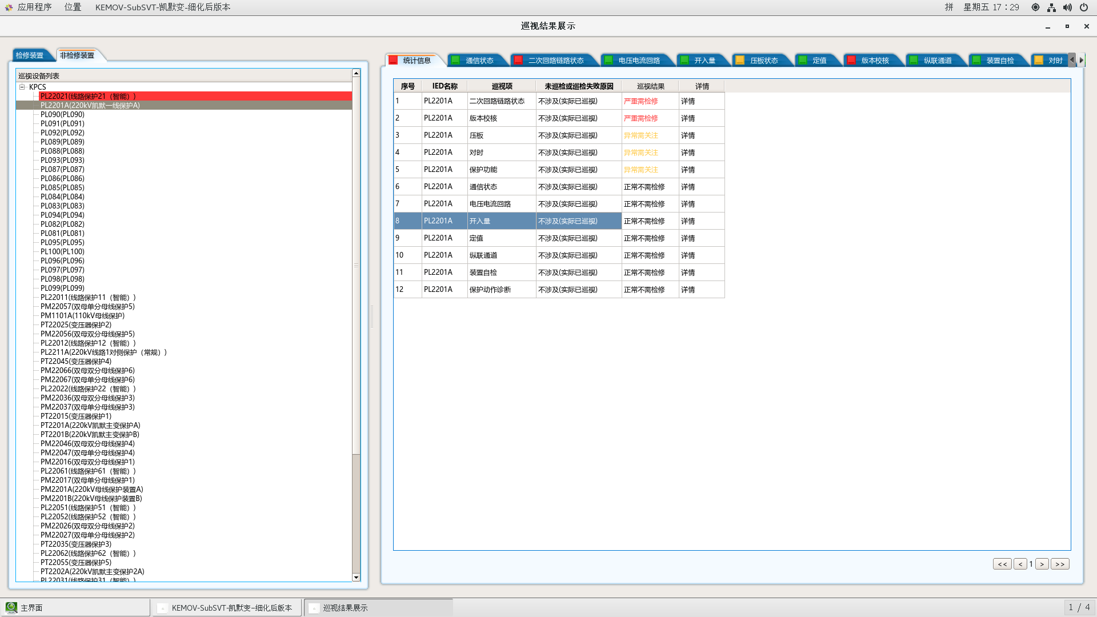Screen dimensions: 1097x617
Task: Go to next page with > button
Action: (1042, 564)
